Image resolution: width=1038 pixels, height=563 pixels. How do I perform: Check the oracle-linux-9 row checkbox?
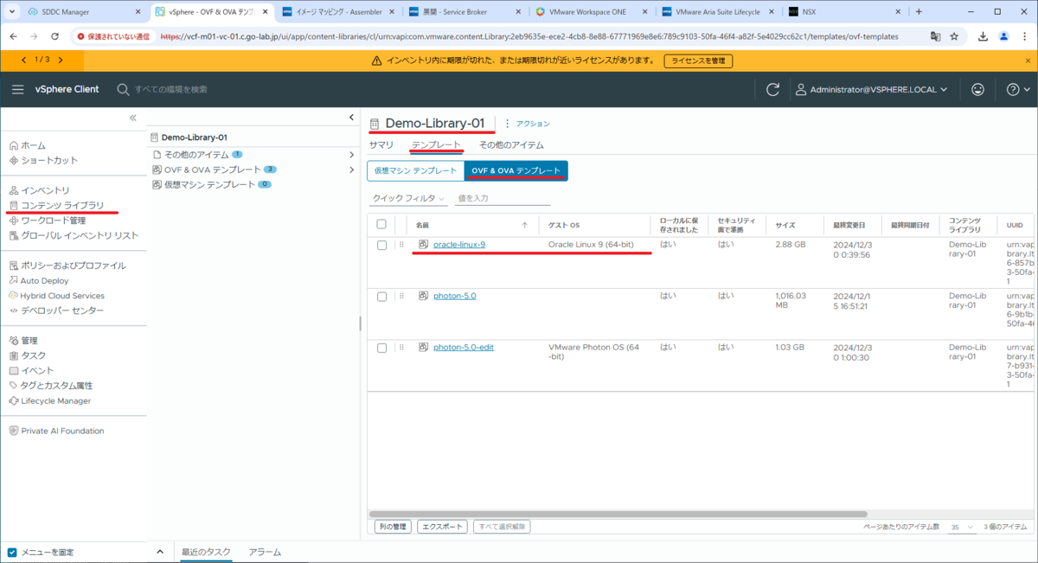(x=381, y=245)
